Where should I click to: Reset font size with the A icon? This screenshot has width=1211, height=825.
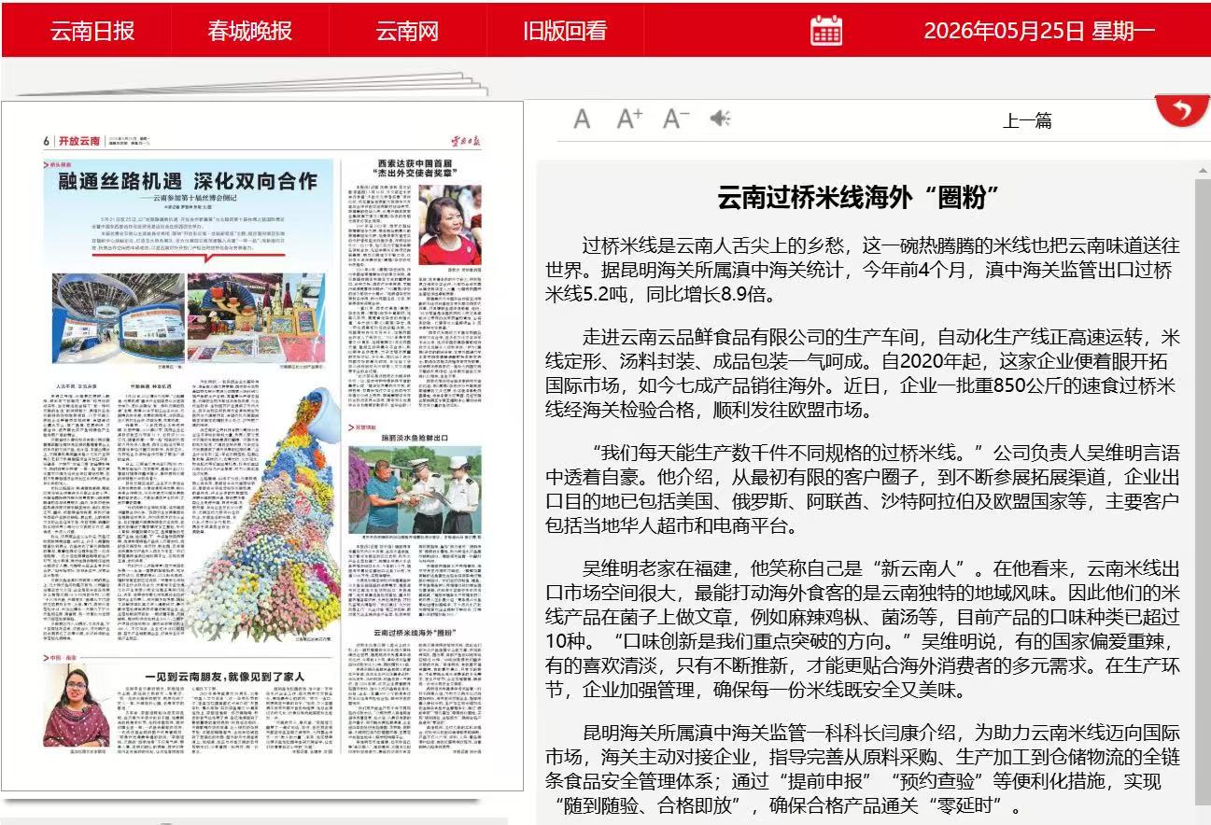582,119
